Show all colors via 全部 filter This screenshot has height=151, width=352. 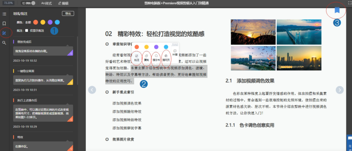click(28, 22)
